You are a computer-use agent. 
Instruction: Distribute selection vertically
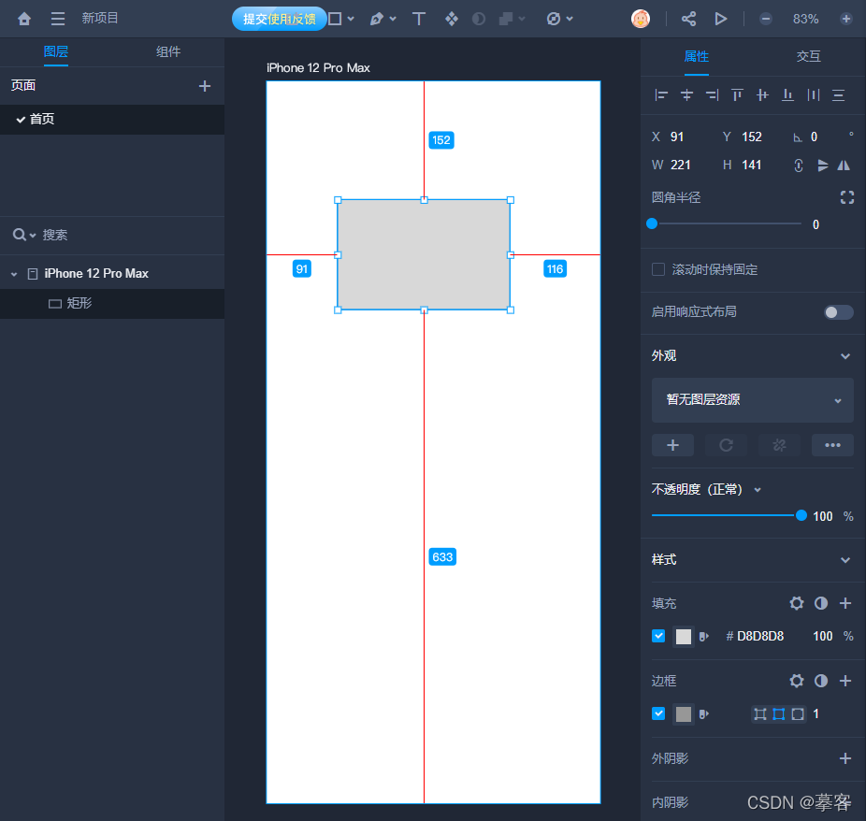coord(839,95)
